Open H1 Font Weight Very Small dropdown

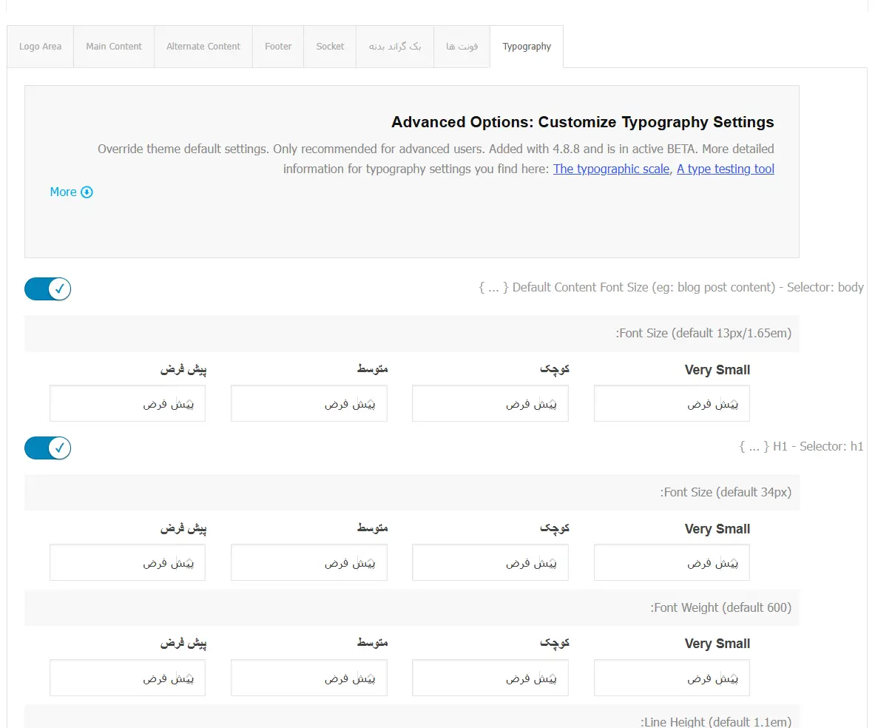(672, 678)
